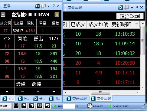Switch to the 委託回報 tab
Image resolution: width=147 pixels, height=111 pixels.
[77, 99]
